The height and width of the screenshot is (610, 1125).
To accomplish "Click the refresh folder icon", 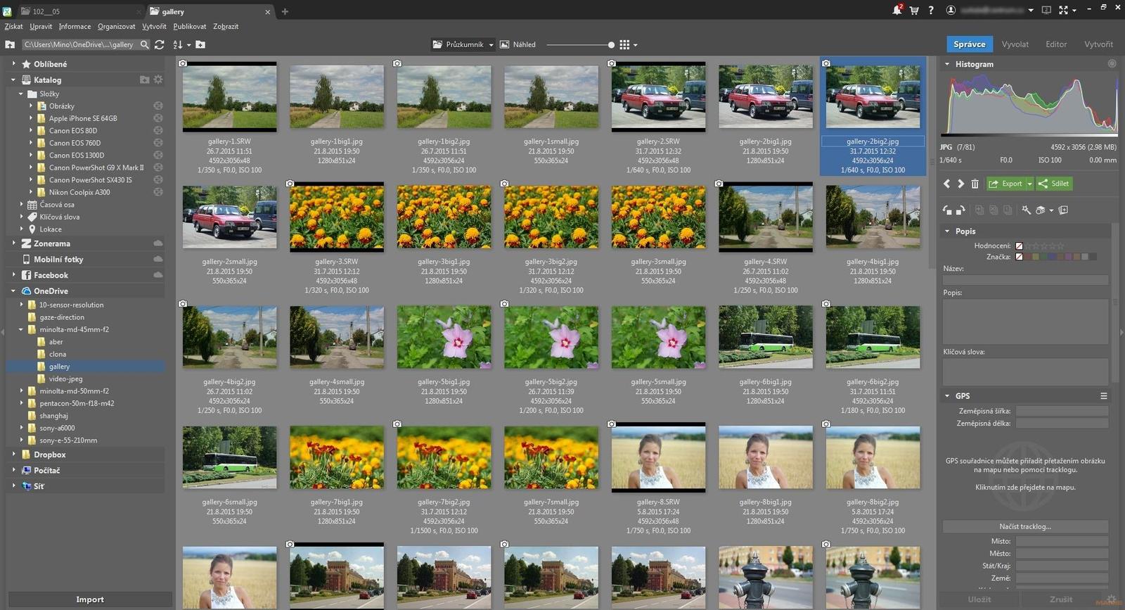I will click(160, 44).
